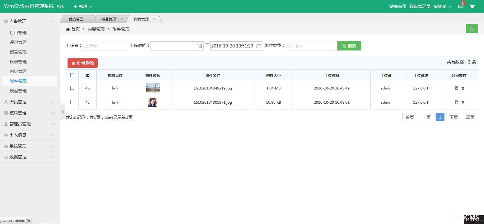
Task: Check the box for attachment ID 46
Action: coord(72,88)
